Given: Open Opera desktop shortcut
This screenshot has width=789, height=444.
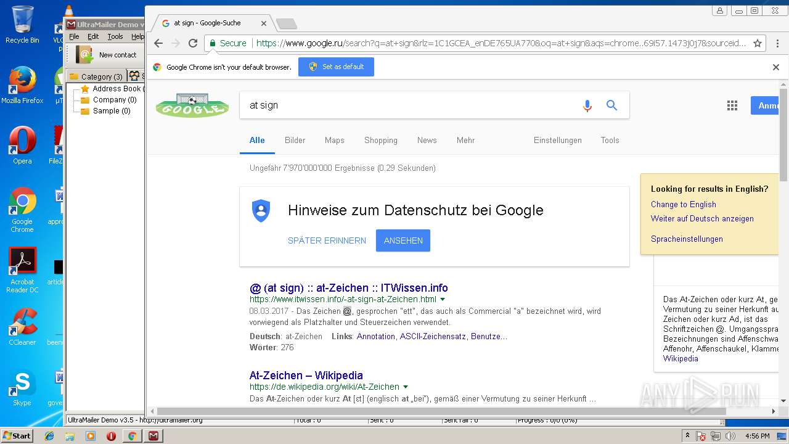Looking at the screenshot, I should (x=22, y=146).
